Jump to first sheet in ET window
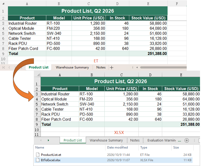This screenshot has width=201, height=166. [4, 67]
